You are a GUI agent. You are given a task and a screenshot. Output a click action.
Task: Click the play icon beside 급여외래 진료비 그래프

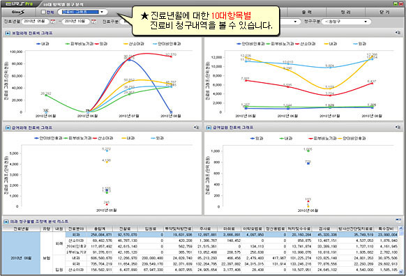8,128
